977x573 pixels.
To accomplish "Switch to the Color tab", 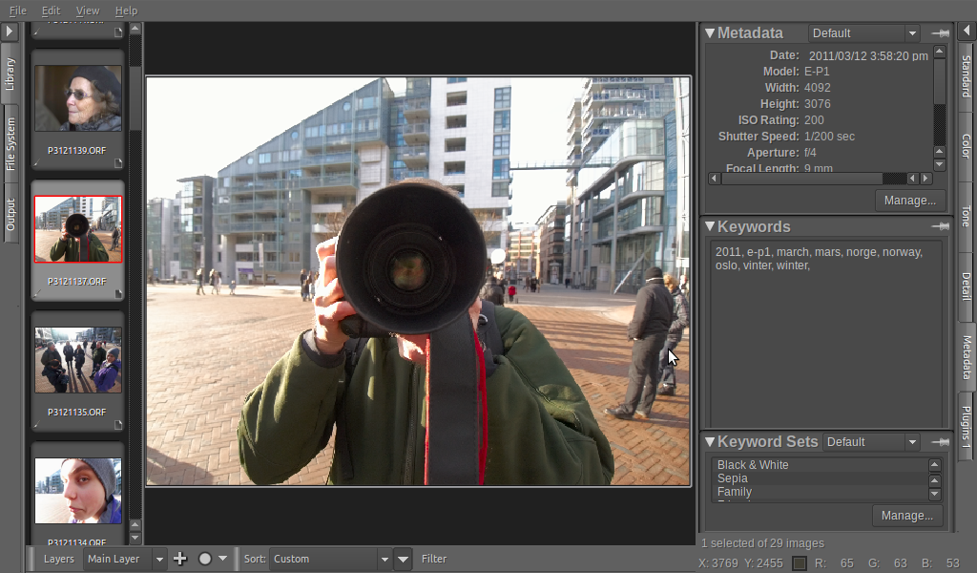I will pyautogui.click(x=967, y=146).
